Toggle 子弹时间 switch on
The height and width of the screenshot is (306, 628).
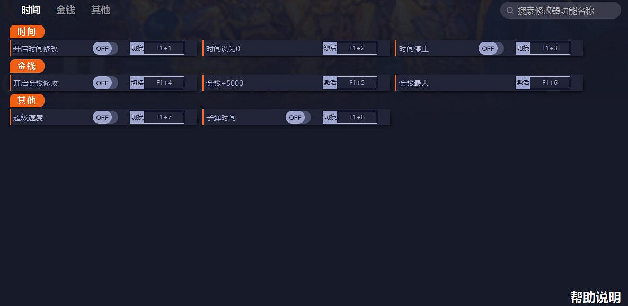point(298,117)
